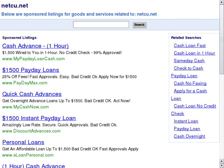The height and width of the screenshot is (168, 224).
Task: Select the Sameday Cash related search
Action: point(189,61)
